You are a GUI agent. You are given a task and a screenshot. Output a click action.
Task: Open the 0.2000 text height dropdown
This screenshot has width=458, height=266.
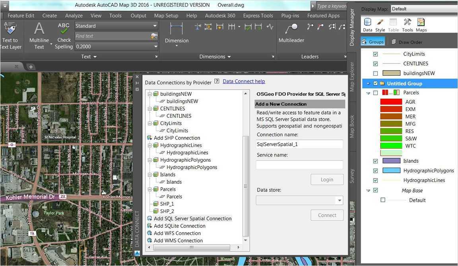[155, 46]
